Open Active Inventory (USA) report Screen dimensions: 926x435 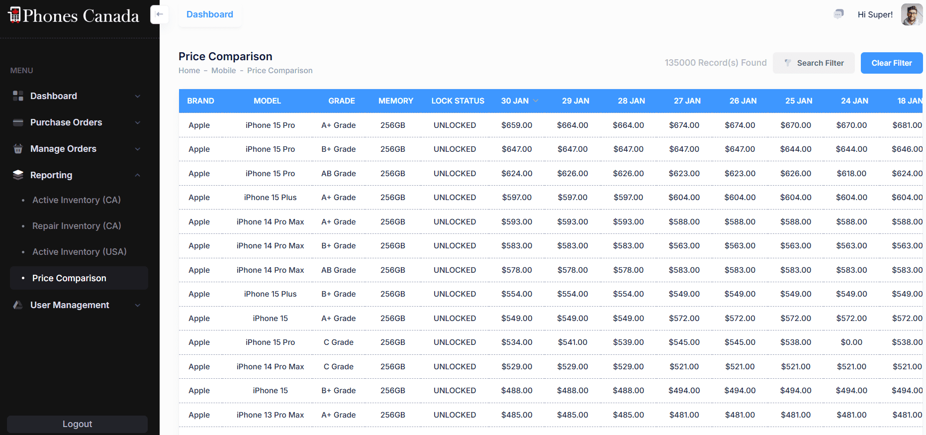click(x=80, y=251)
